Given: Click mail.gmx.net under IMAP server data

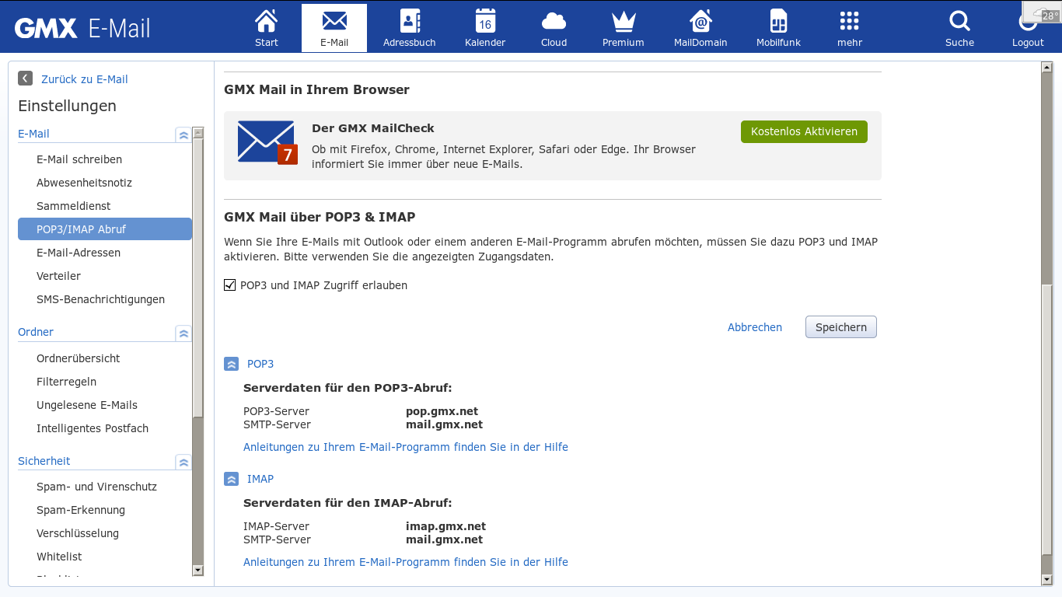Looking at the screenshot, I should tap(444, 539).
